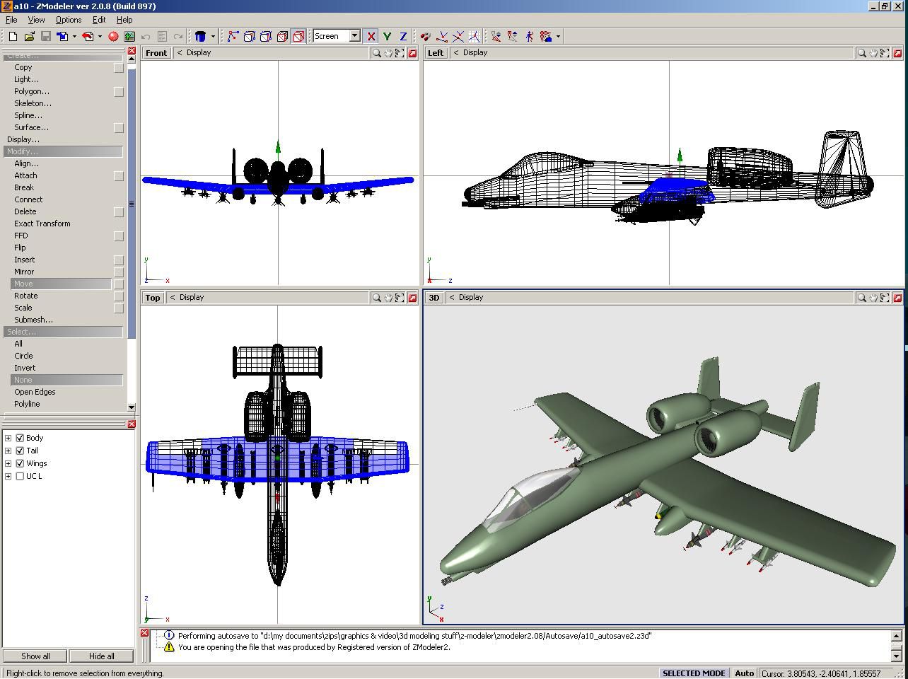The height and width of the screenshot is (679, 908).
Task: Open the Options menu
Action: click(x=68, y=20)
